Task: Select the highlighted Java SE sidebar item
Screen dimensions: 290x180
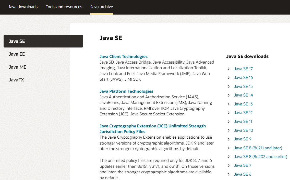Action: pos(43,41)
